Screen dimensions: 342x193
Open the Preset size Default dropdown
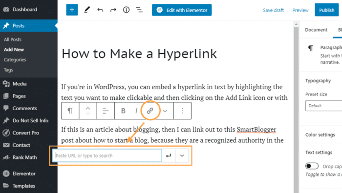(323, 106)
